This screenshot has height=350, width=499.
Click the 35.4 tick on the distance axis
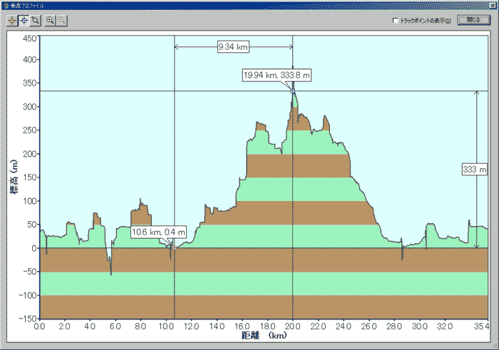[x=481, y=326]
